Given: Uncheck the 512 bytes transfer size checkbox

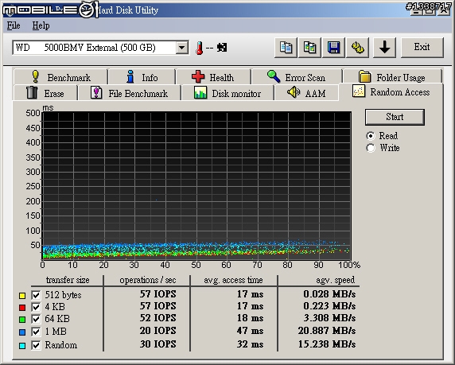Looking at the screenshot, I should 36,295.
